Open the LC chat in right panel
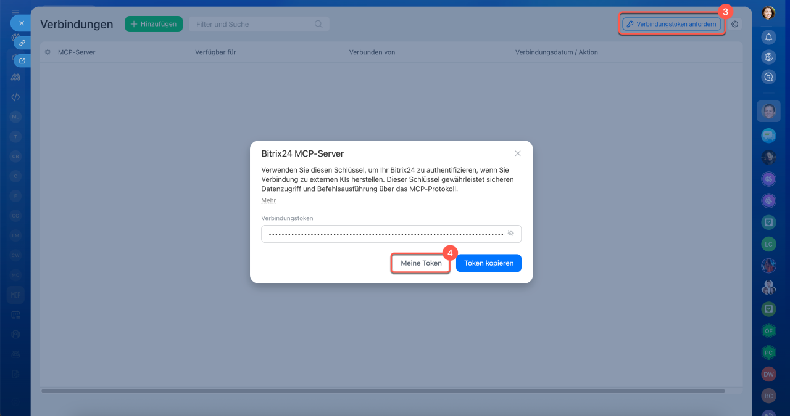Screen dimensions: 790x416 pyautogui.click(x=768, y=244)
